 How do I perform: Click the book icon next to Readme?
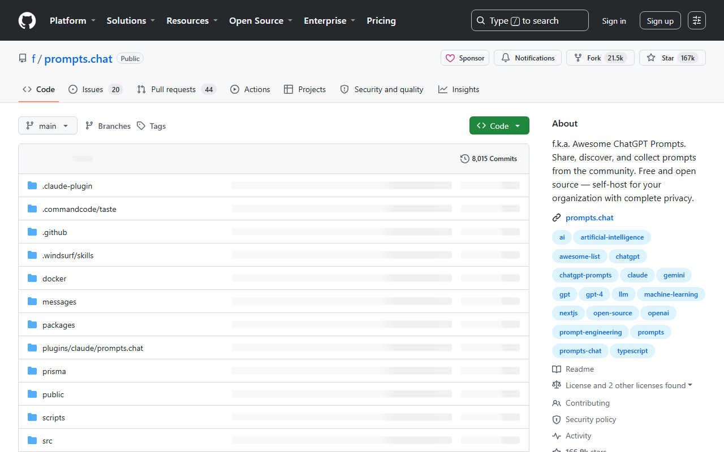click(x=557, y=370)
